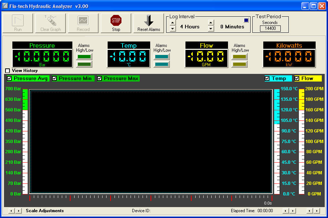Uncheck the Temp plot checkbox
Viewport: 328px width, 218px height.
pos(267,78)
